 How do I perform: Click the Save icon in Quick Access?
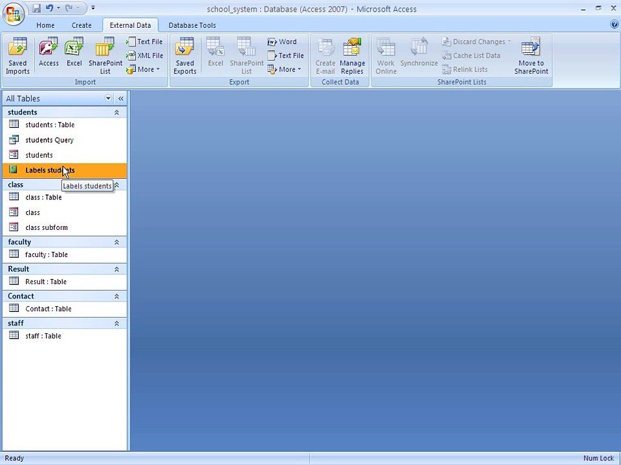click(36, 8)
